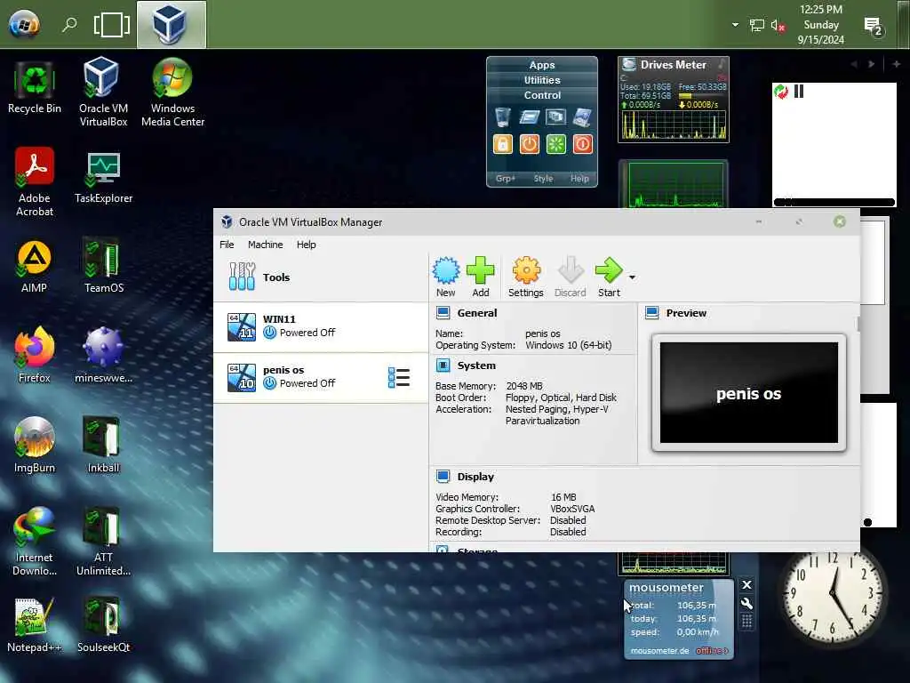Click the Add VM green plus icon
The width and height of the screenshot is (910, 683).
point(481,277)
